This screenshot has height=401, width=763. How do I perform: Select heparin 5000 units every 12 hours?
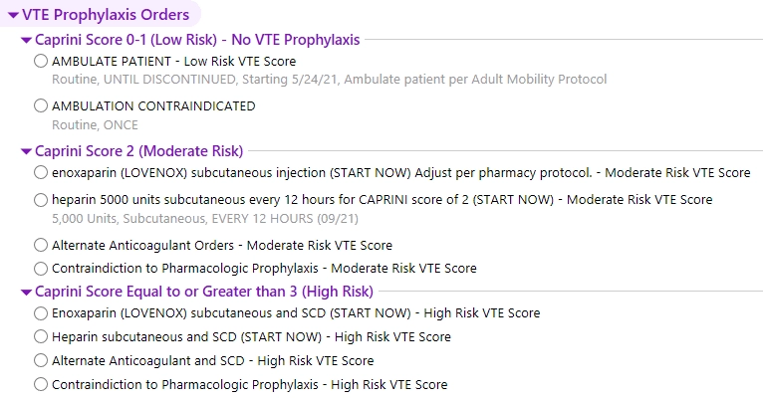coord(40,200)
